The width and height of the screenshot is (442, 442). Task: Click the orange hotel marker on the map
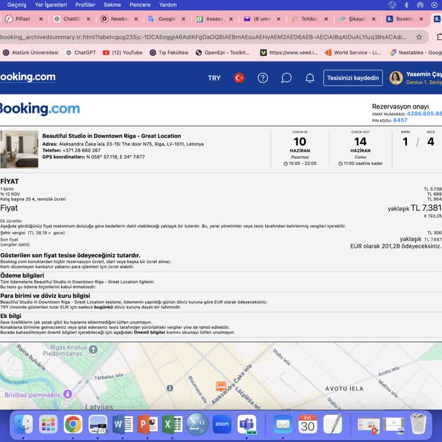221,386
